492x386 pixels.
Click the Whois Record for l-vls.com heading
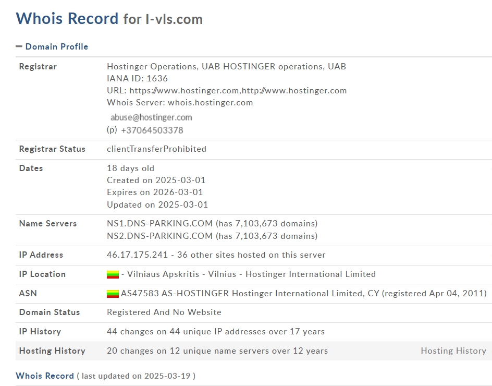[x=109, y=19]
